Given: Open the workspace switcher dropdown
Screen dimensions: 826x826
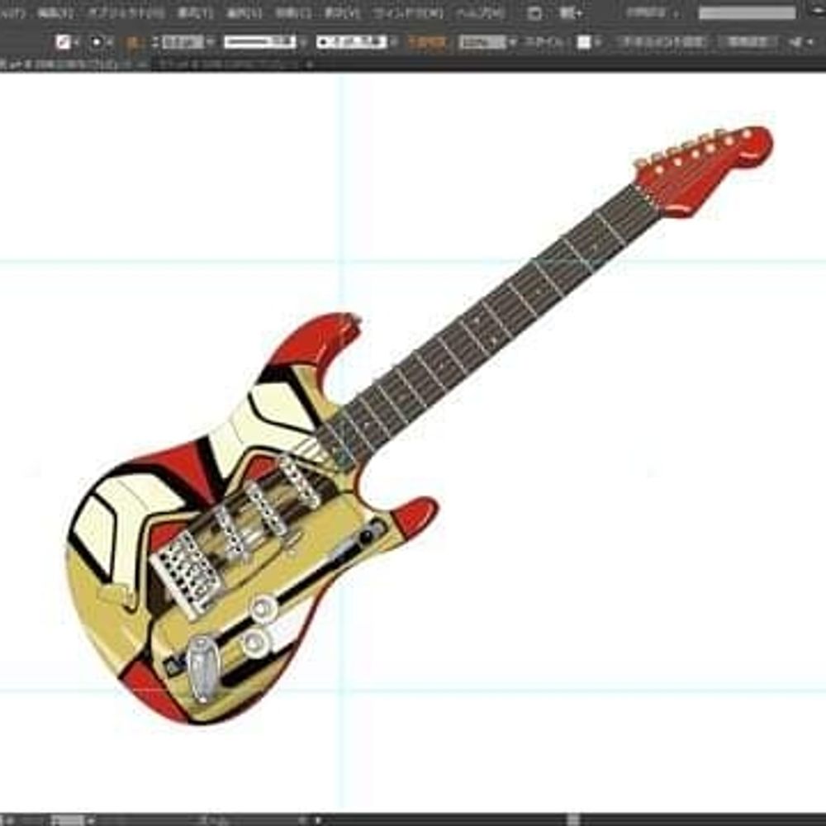Looking at the screenshot, I should pyautogui.click(x=653, y=13).
